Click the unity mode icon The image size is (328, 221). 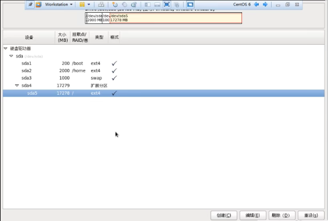point(177,4)
